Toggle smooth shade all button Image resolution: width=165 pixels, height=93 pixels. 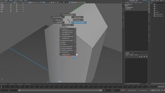pyautogui.click(x=29, y=2)
